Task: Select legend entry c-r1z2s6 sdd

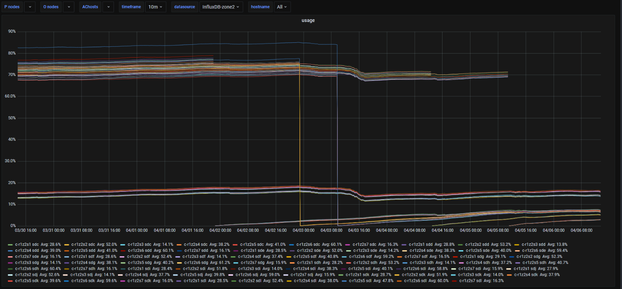Action: point(140,250)
